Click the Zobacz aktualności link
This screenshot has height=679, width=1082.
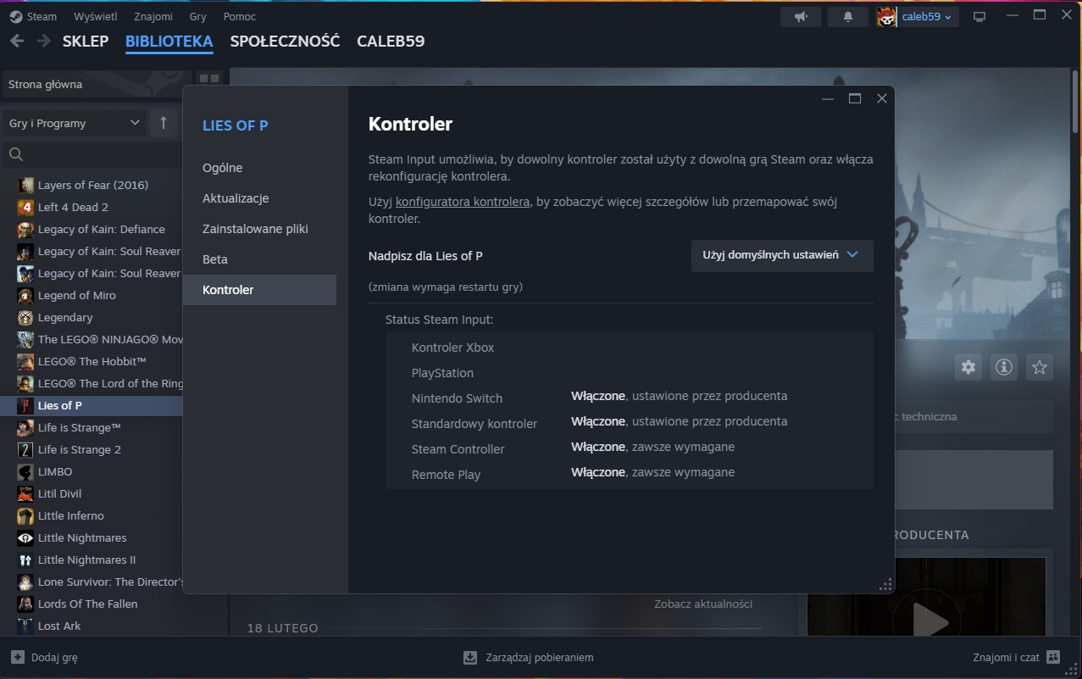tap(703, 604)
